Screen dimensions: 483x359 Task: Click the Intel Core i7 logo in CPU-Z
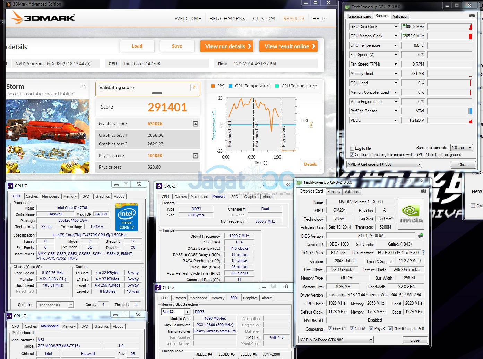point(127,217)
